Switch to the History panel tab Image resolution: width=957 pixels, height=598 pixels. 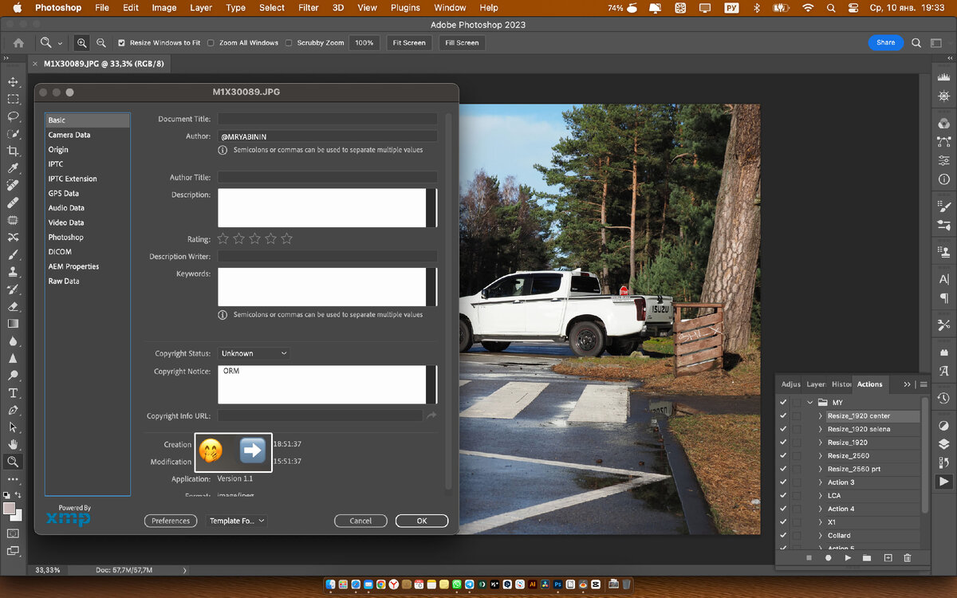click(x=841, y=384)
